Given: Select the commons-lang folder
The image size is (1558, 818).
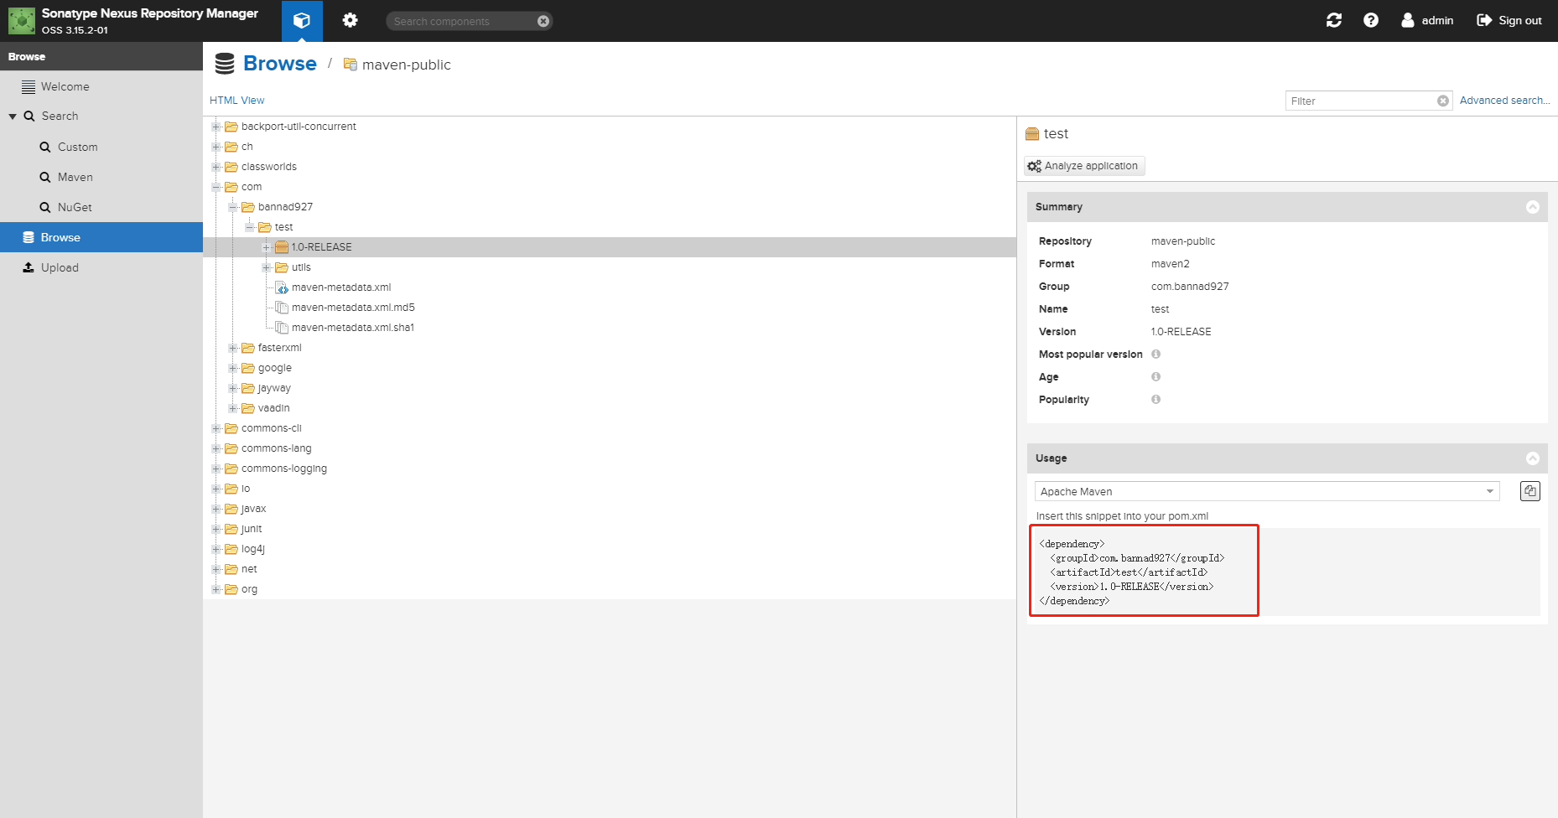Looking at the screenshot, I should pyautogui.click(x=276, y=448).
